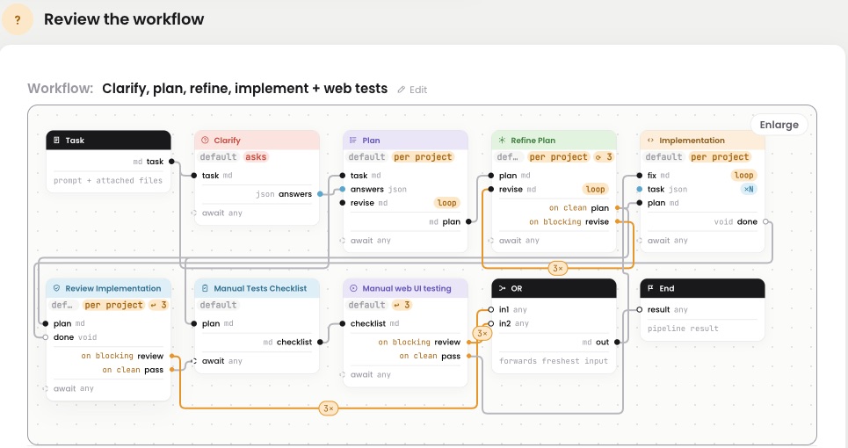Click the Implementation done output port
The image size is (848, 448).
[x=765, y=221]
